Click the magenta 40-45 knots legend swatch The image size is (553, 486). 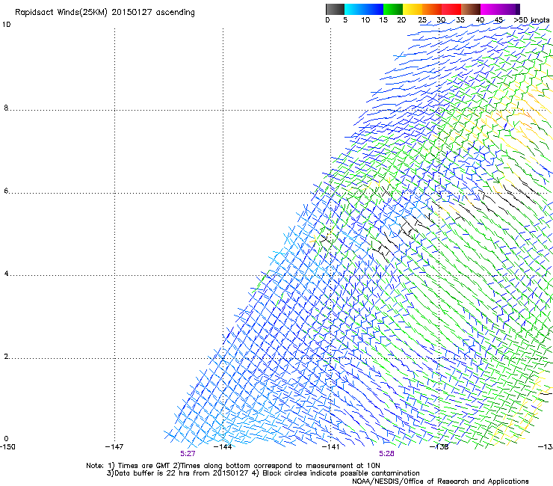tap(490, 9)
